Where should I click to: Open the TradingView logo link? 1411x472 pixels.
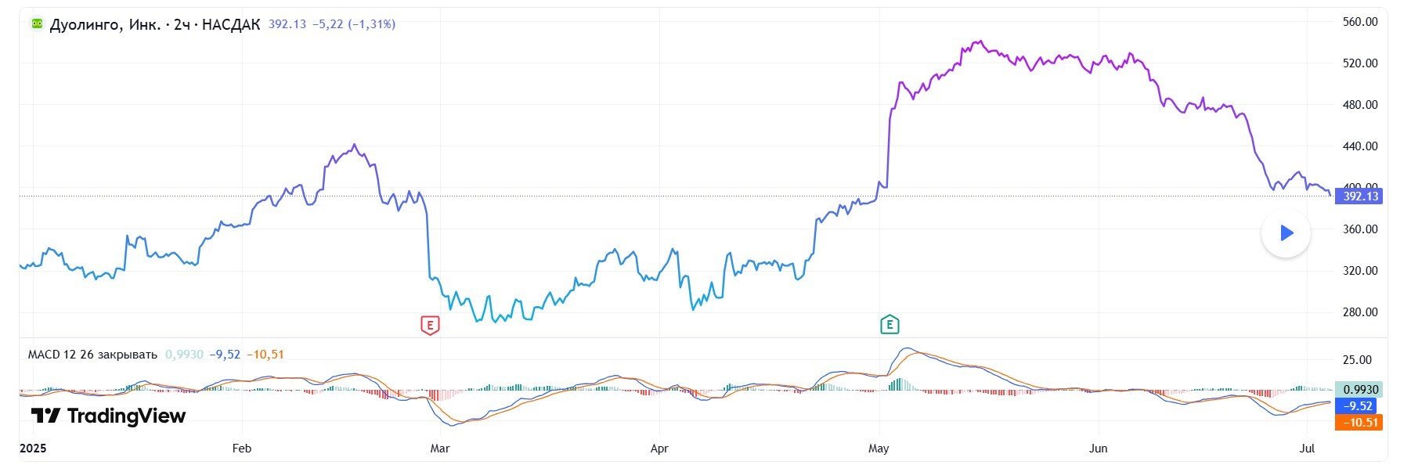pos(108,416)
